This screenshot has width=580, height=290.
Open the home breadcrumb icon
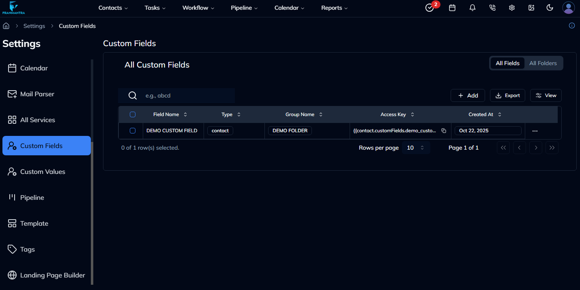6,25
